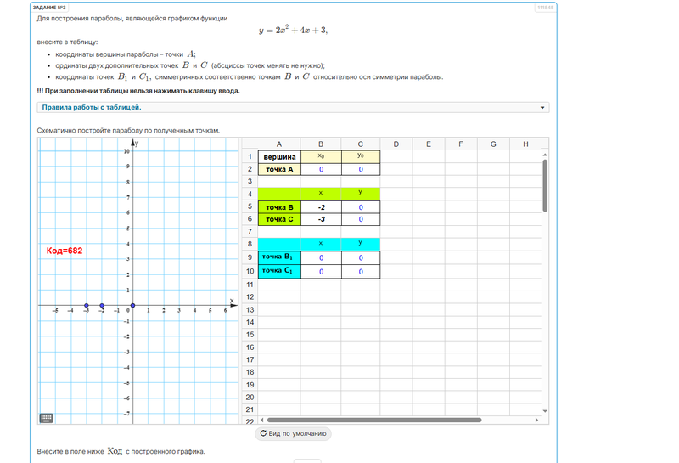Select the blue point at the origin
679x463 pixels.
point(133,305)
